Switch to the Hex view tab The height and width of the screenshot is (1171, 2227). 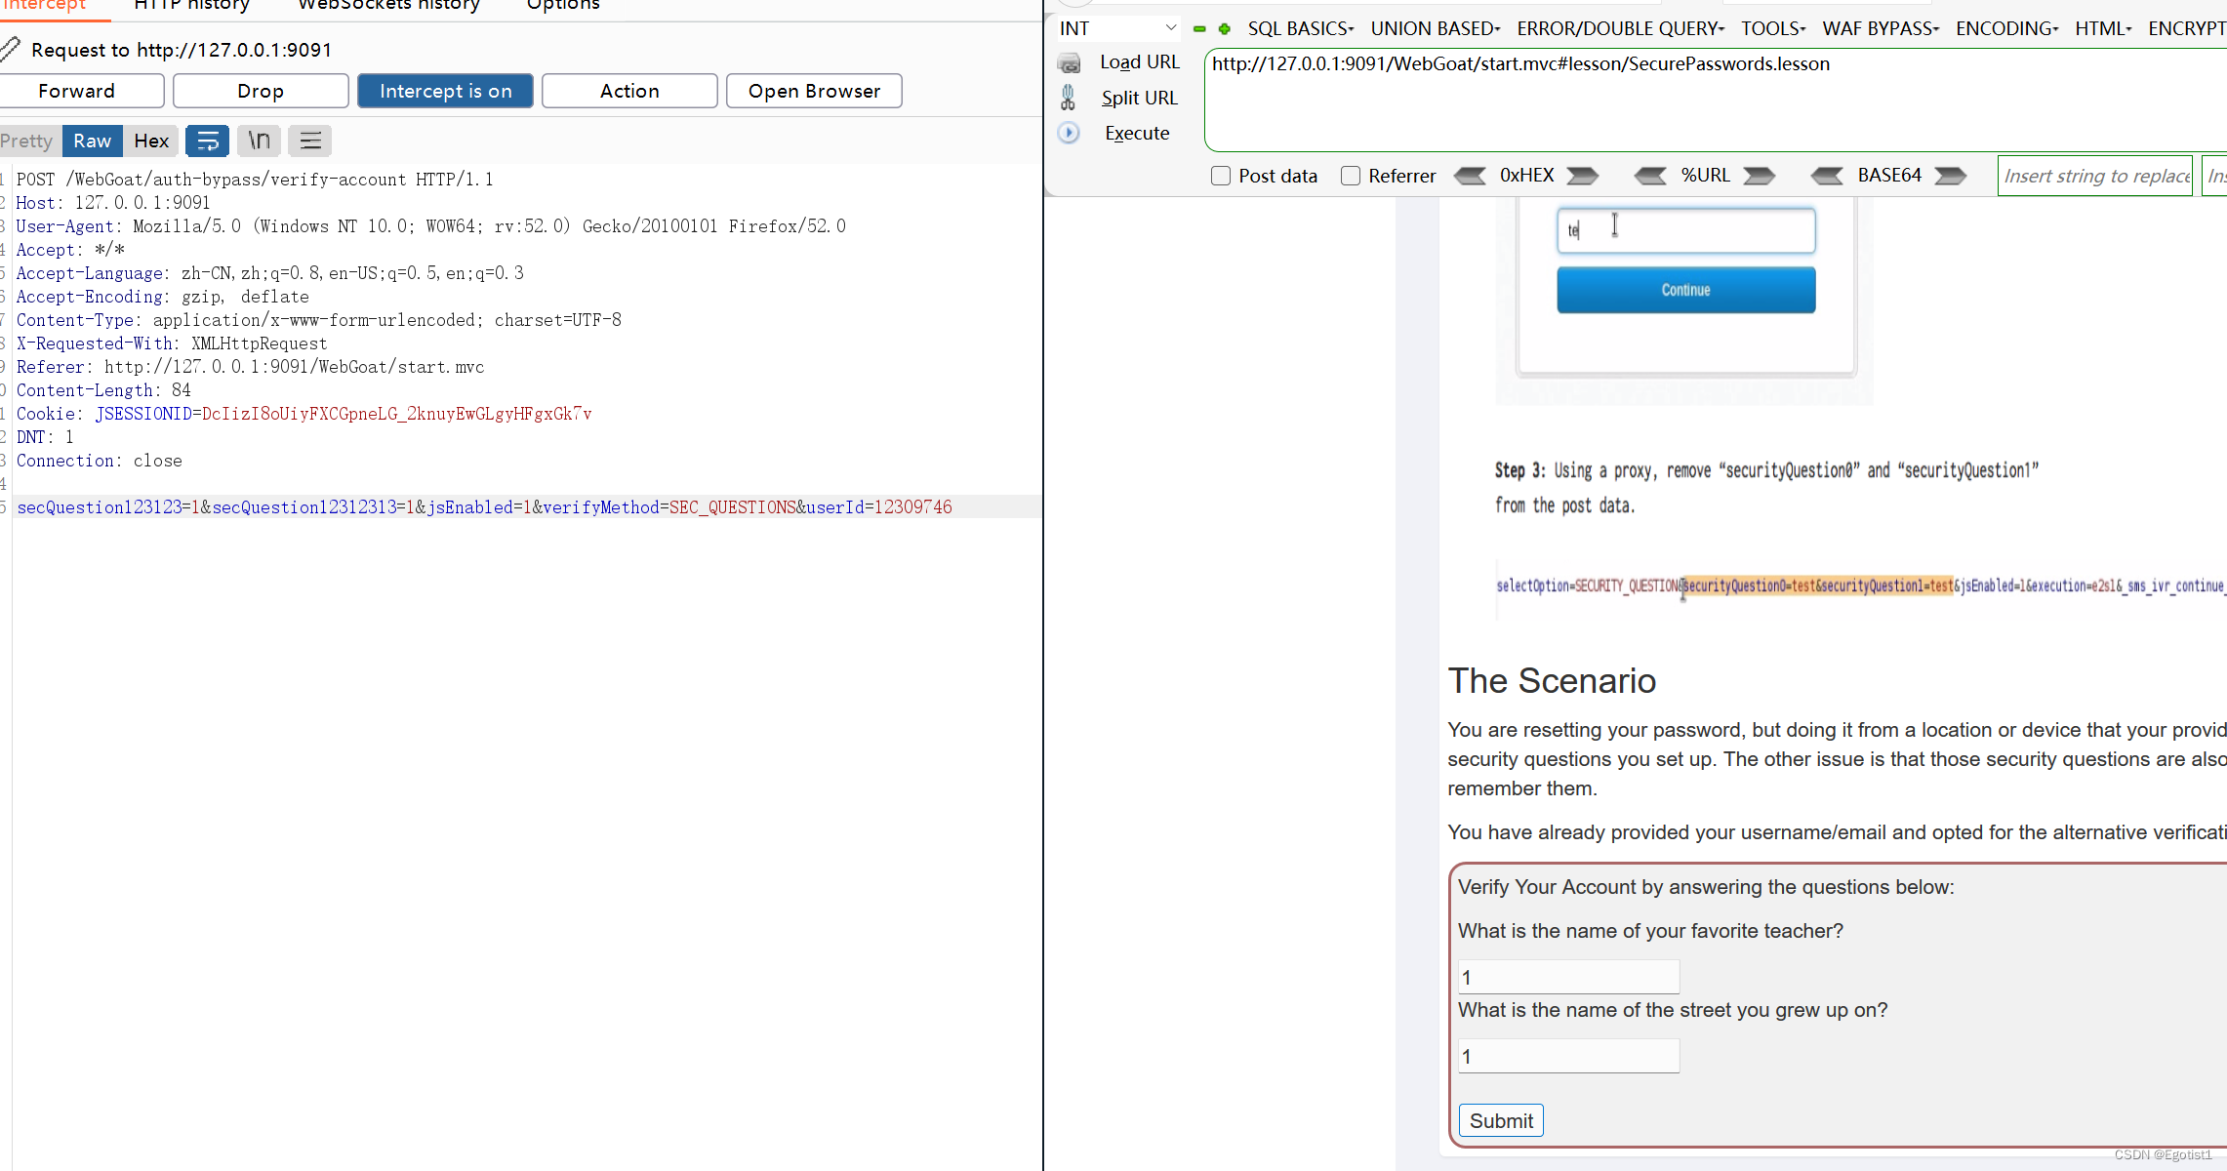(151, 141)
